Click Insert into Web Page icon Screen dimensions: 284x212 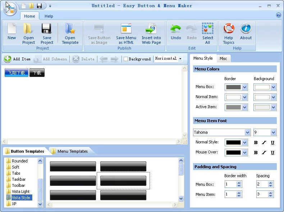tap(151, 28)
